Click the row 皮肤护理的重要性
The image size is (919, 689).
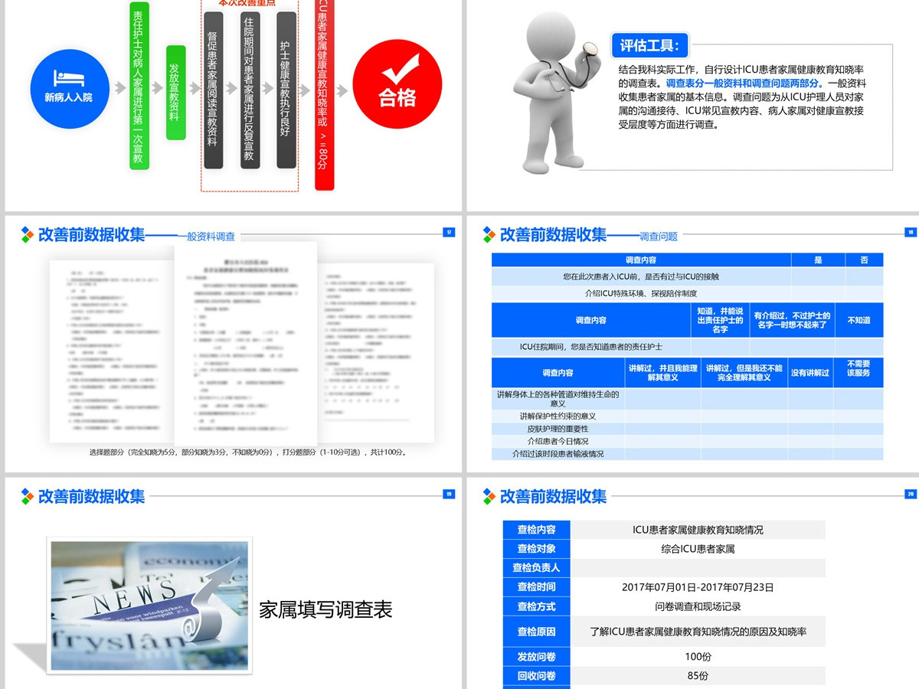point(687,429)
